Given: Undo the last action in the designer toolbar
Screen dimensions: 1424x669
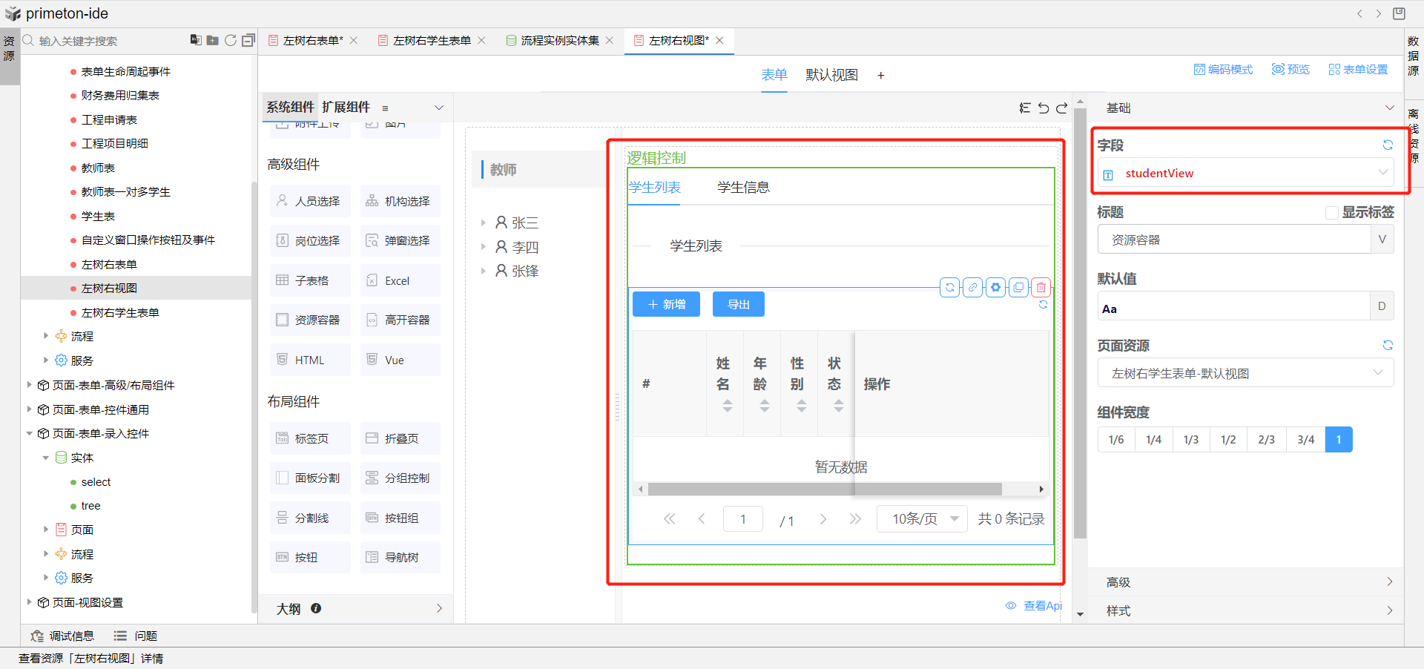Looking at the screenshot, I should pyautogui.click(x=1044, y=108).
